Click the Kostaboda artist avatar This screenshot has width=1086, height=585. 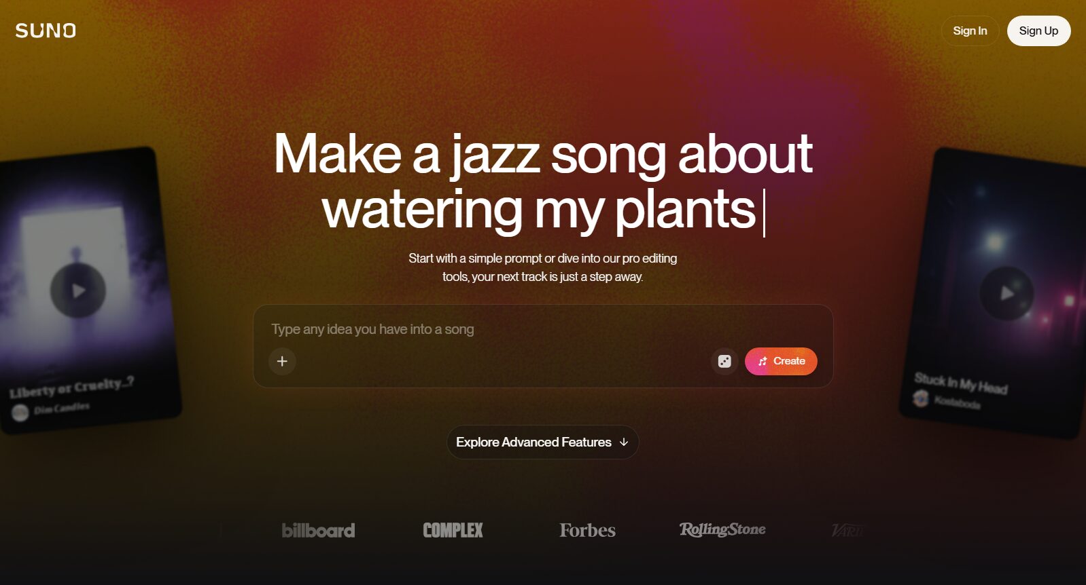921,399
